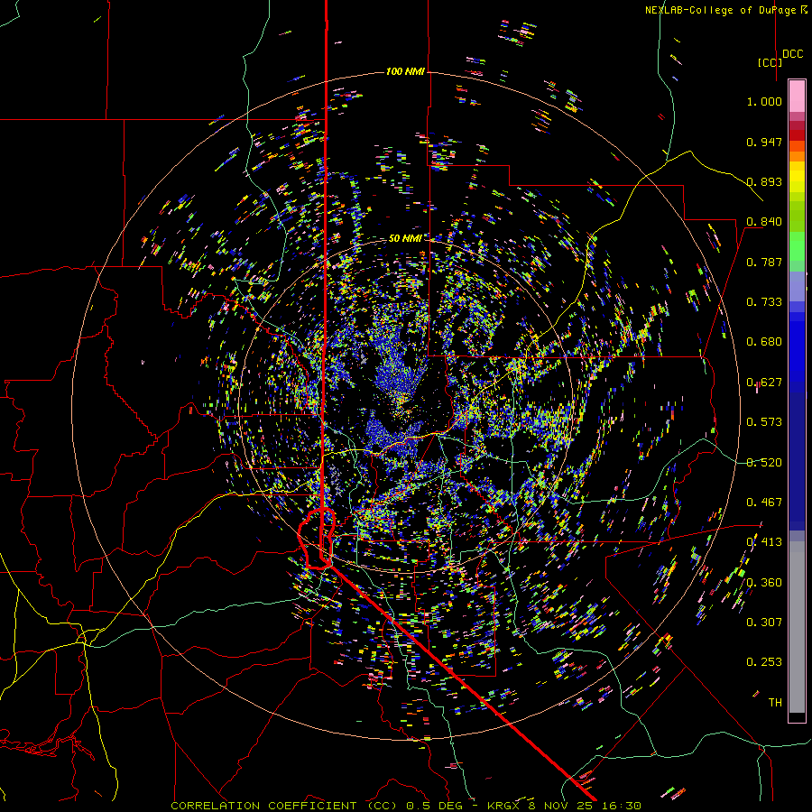
Task: Click the 100 NMI range ring label
Action: 405,71
